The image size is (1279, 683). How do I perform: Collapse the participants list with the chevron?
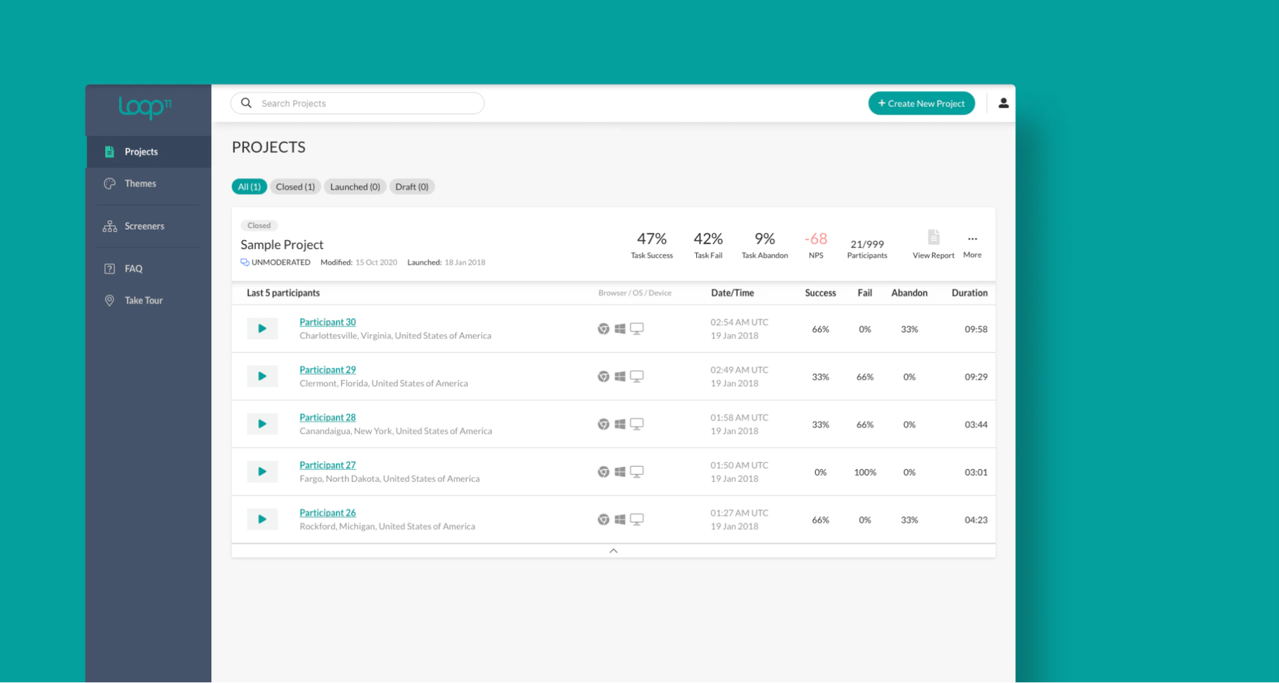(613, 550)
